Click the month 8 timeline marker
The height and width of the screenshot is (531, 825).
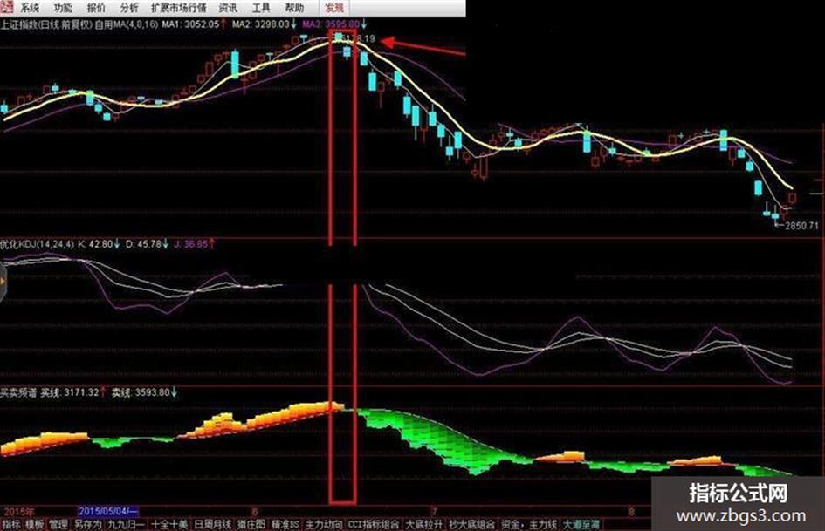(x=631, y=511)
